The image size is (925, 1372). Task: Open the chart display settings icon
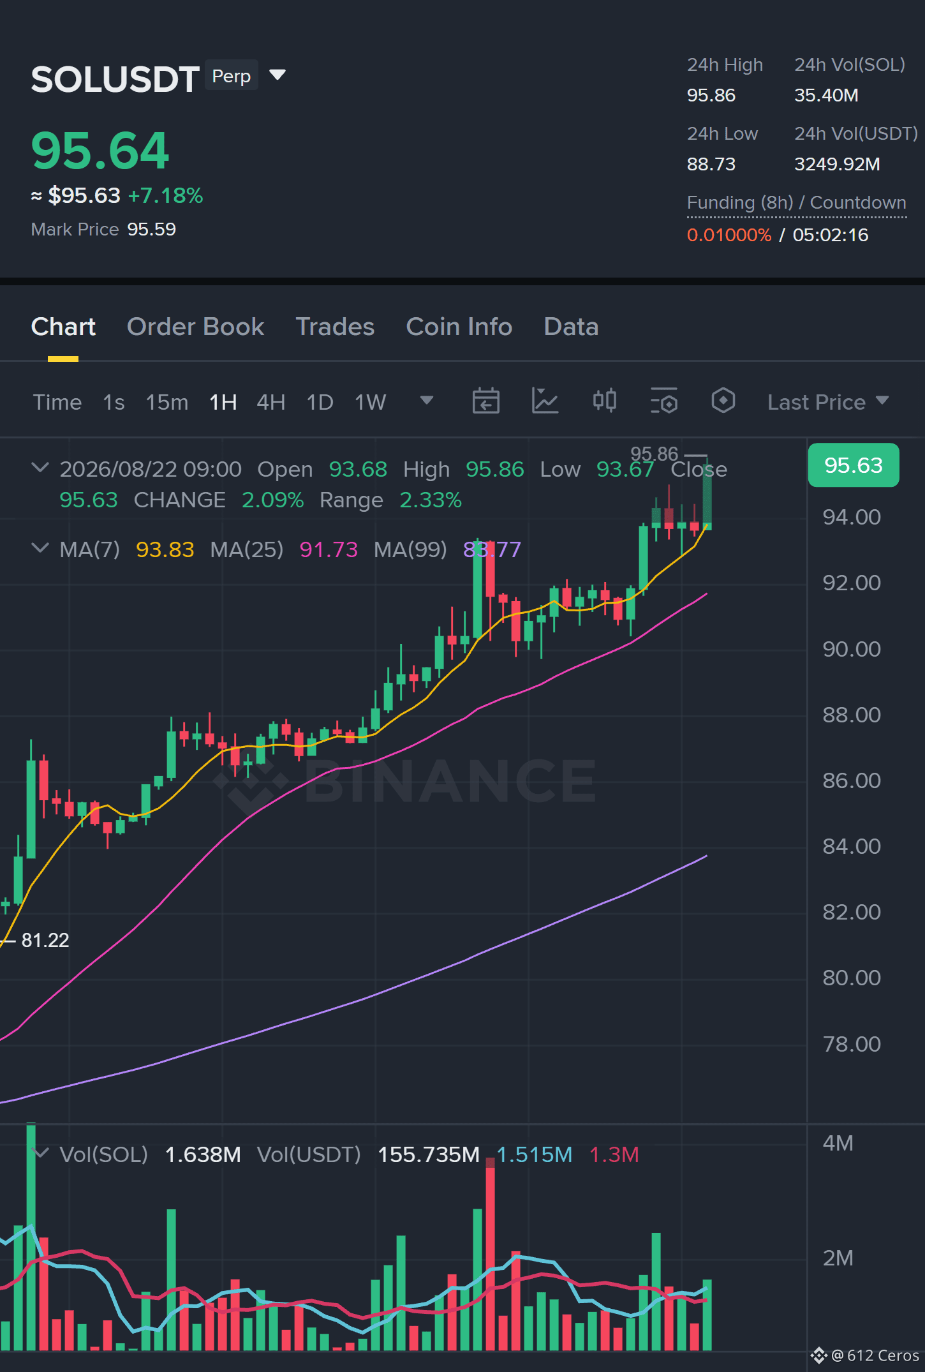[663, 401]
